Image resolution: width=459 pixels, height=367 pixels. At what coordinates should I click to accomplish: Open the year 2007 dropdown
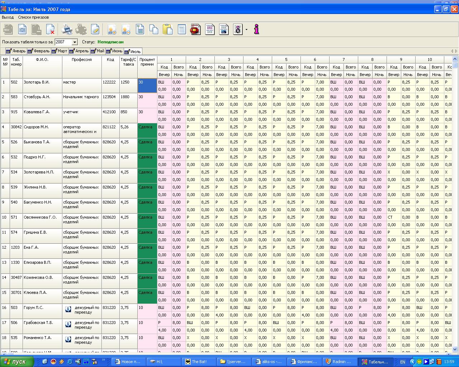point(75,42)
